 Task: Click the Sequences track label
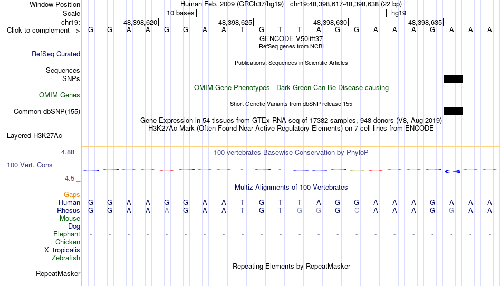pos(63,70)
